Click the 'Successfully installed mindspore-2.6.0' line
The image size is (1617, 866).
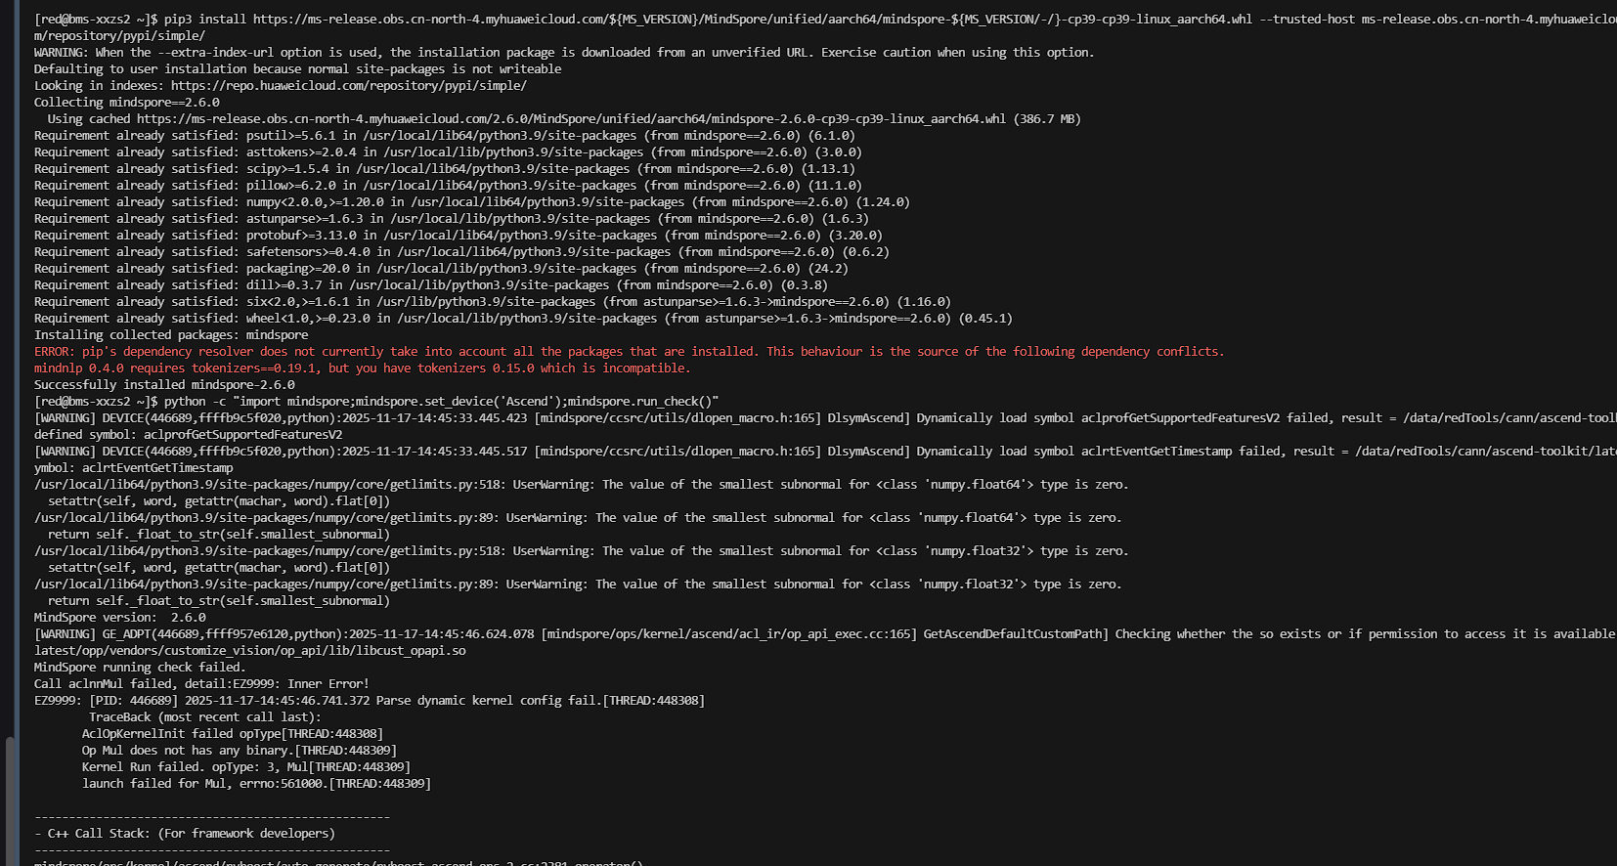tap(164, 385)
